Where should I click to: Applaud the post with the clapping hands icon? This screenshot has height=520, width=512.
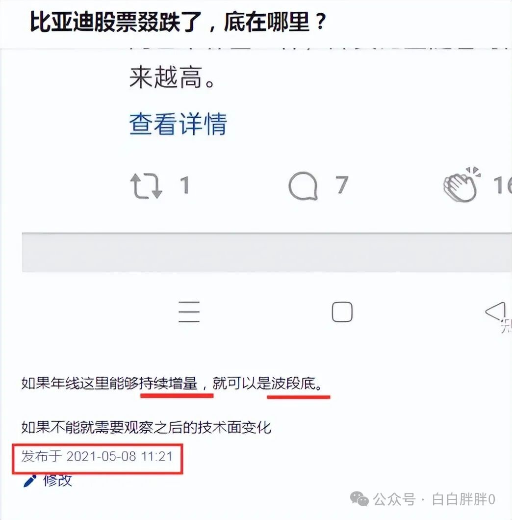(x=462, y=184)
